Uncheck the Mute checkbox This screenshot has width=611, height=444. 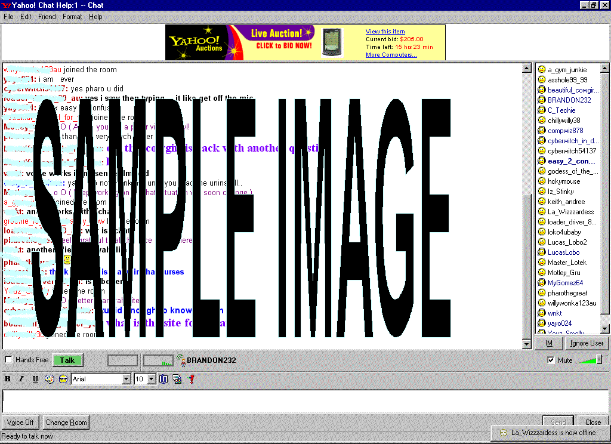pyautogui.click(x=550, y=360)
